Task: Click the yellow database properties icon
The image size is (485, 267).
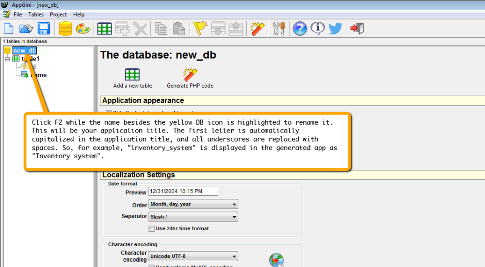Action: click(x=65, y=29)
